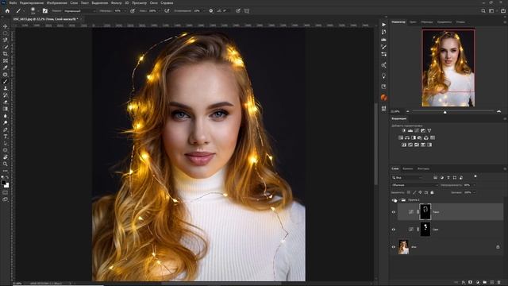This screenshot has height=286, width=508.
Task: Click the Navigator zoom slider handle
Action: [444, 112]
